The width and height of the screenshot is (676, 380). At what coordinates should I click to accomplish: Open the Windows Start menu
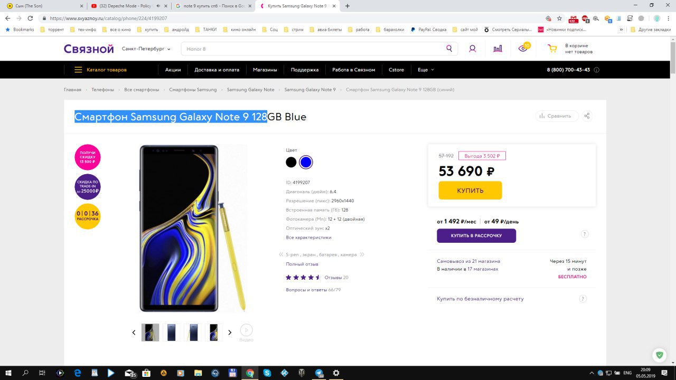point(8,373)
